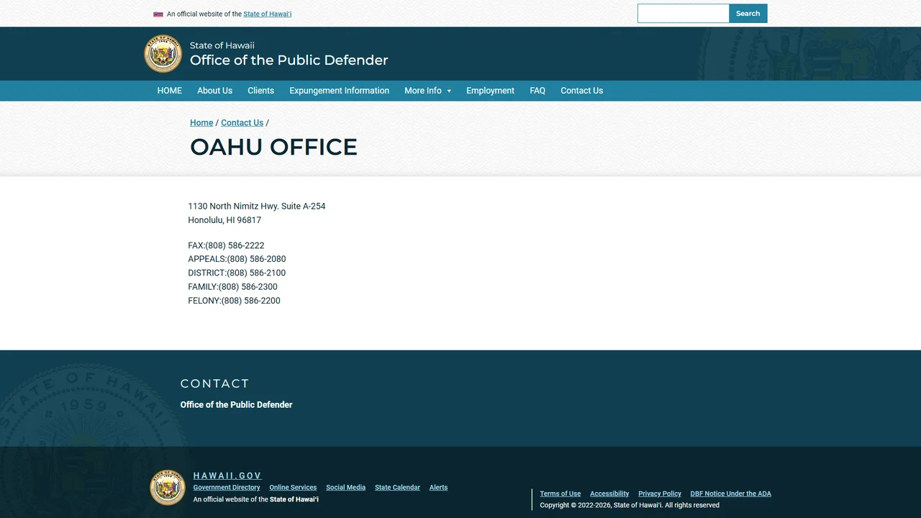Image resolution: width=921 pixels, height=518 pixels.
Task: Click the Search button
Action: click(748, 14)
